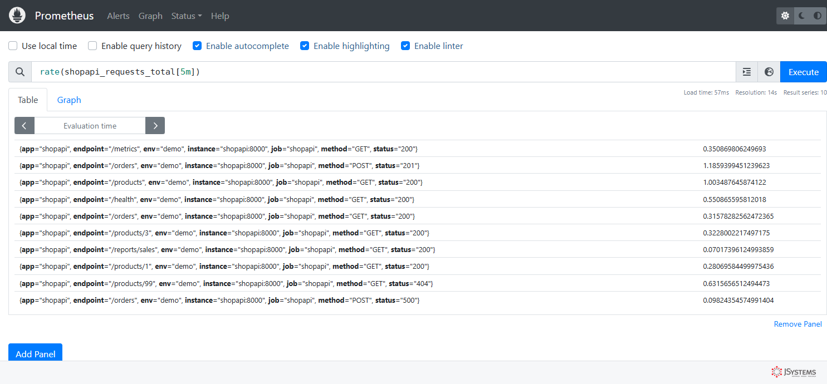Select the /metrics endpoint series row
The width and height of the screenshot is (827, 384).
pyautogui.click(x=418, y=149)
